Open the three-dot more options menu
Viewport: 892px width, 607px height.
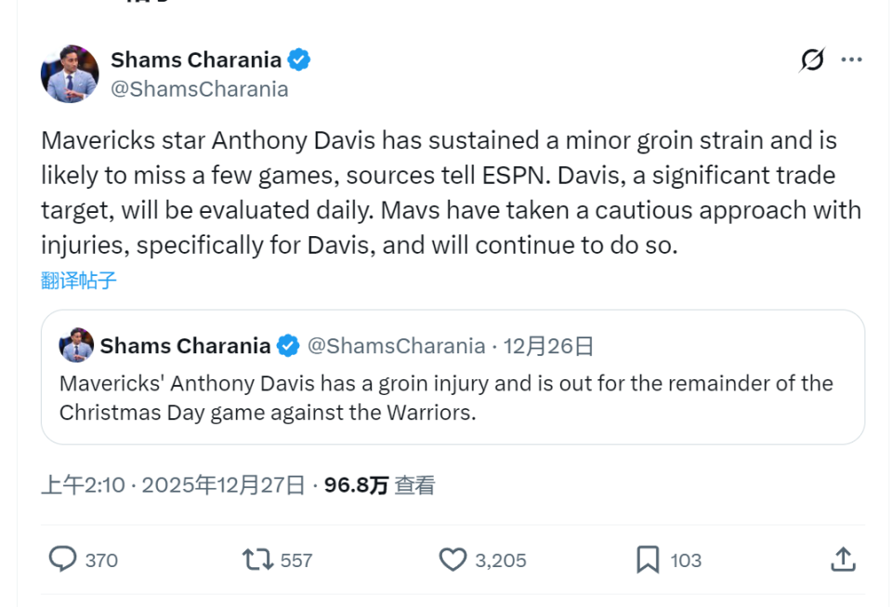click(851, 60)
